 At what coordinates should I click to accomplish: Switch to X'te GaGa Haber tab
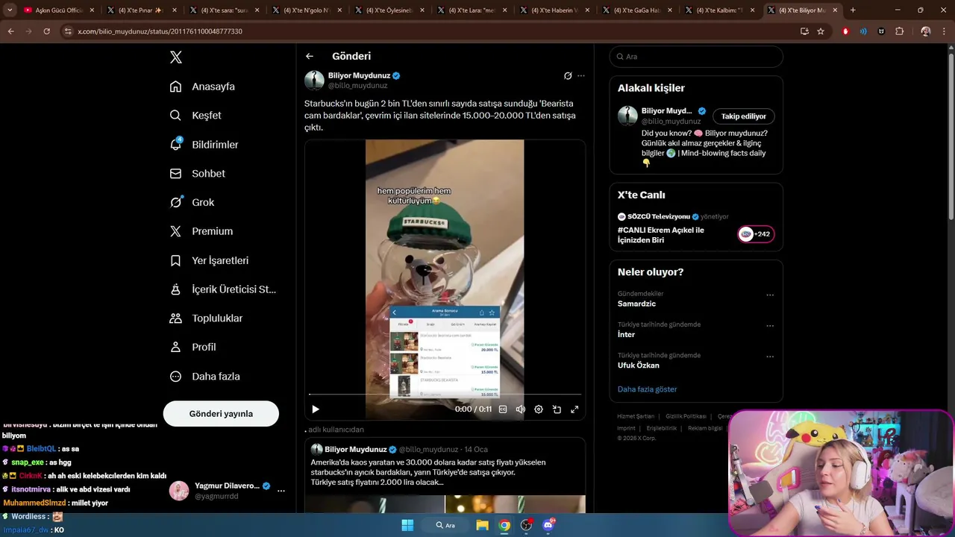636,10
